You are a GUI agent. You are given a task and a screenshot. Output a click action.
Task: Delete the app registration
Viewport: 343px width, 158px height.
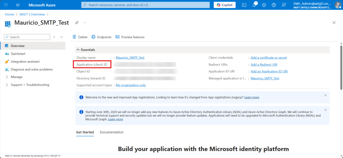point(80,37)
